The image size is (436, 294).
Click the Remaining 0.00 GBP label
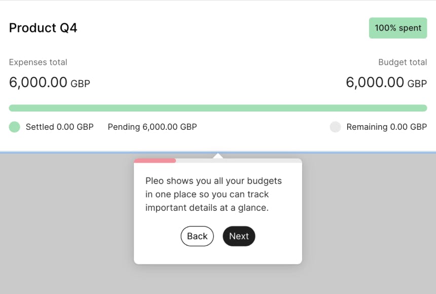[386, 127]
